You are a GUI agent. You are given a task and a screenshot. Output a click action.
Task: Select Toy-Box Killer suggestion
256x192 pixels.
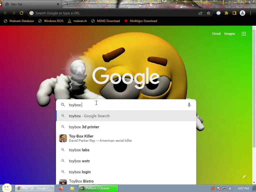point(126,138)
